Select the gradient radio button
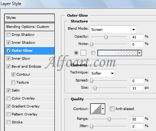The height and width of the screenshot is (131, 156). [93, 53]
